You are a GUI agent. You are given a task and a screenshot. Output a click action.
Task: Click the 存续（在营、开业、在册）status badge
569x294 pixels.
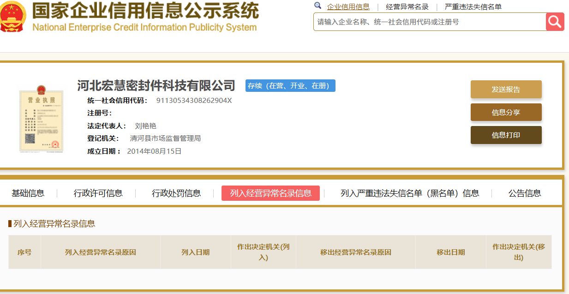(x=290, y=86)
